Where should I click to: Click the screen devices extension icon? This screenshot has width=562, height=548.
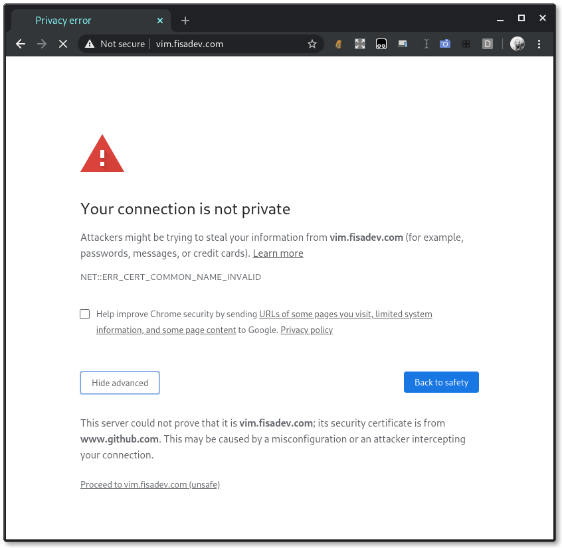coord(403,44)
